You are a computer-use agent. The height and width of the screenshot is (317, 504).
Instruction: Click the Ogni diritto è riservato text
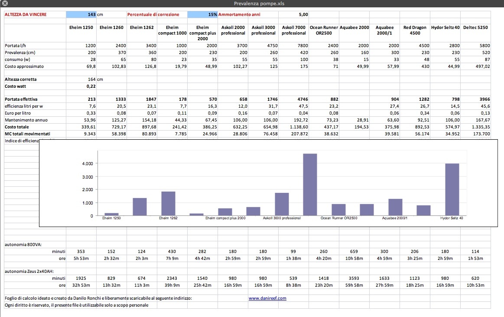point(77,305)
